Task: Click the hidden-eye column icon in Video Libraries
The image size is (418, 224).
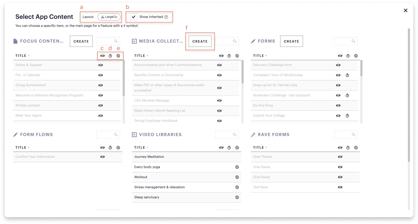Action: (221, 147)
